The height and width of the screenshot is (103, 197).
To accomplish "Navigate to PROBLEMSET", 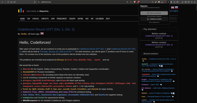I will (x=62, y=19).
